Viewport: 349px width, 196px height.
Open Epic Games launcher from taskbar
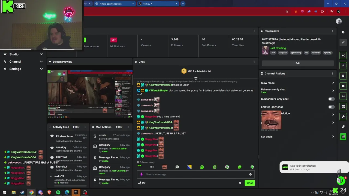76,192
